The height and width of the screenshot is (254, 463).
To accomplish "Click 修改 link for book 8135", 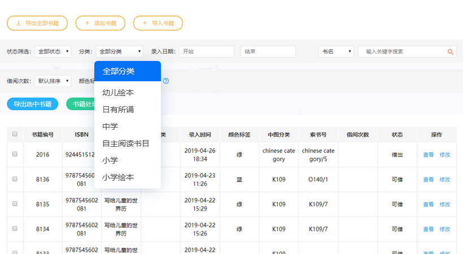I will (x=445, y=204).
